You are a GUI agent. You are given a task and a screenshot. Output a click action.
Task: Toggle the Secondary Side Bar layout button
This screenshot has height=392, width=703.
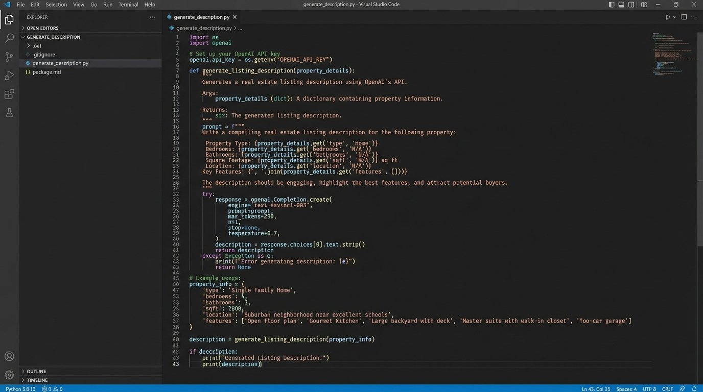coord(631,5)
